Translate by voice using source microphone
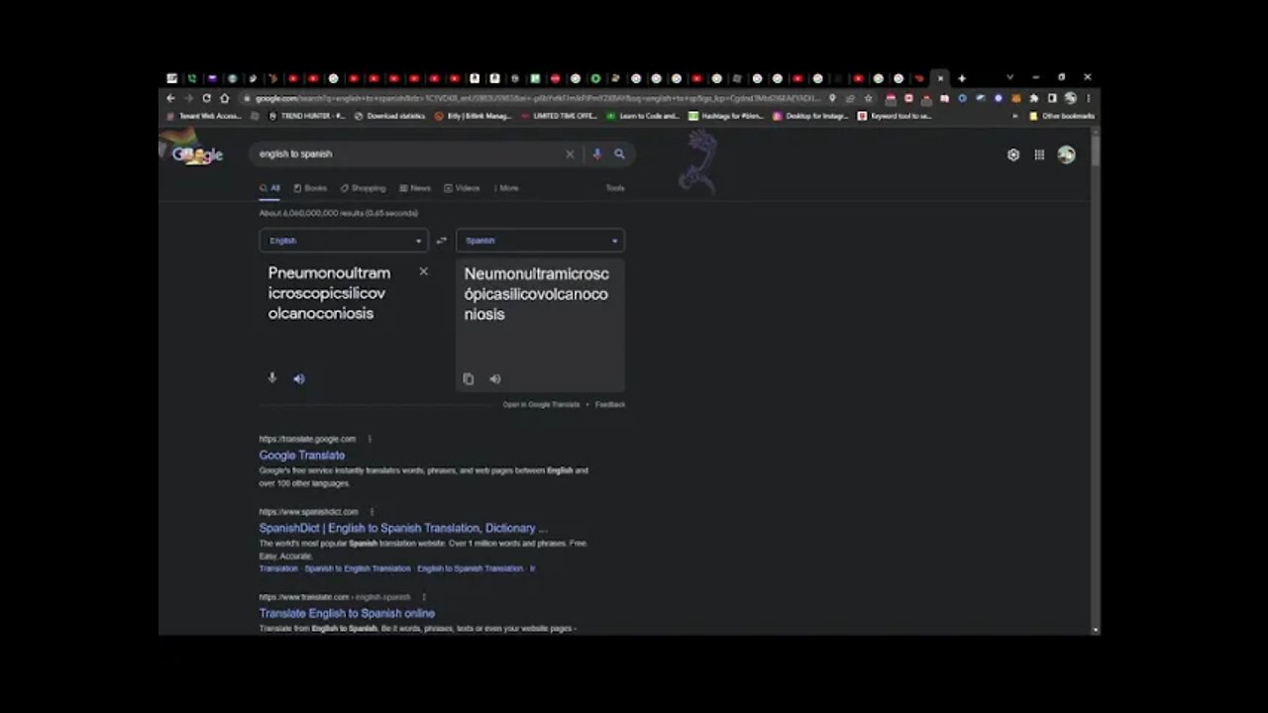The image size is (1268, 713). coord(272,378)
